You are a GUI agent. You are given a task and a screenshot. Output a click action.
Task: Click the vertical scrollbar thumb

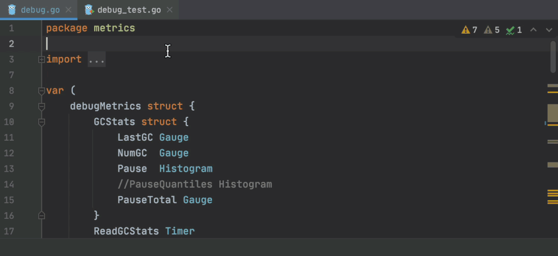click(x=553, y=56)
